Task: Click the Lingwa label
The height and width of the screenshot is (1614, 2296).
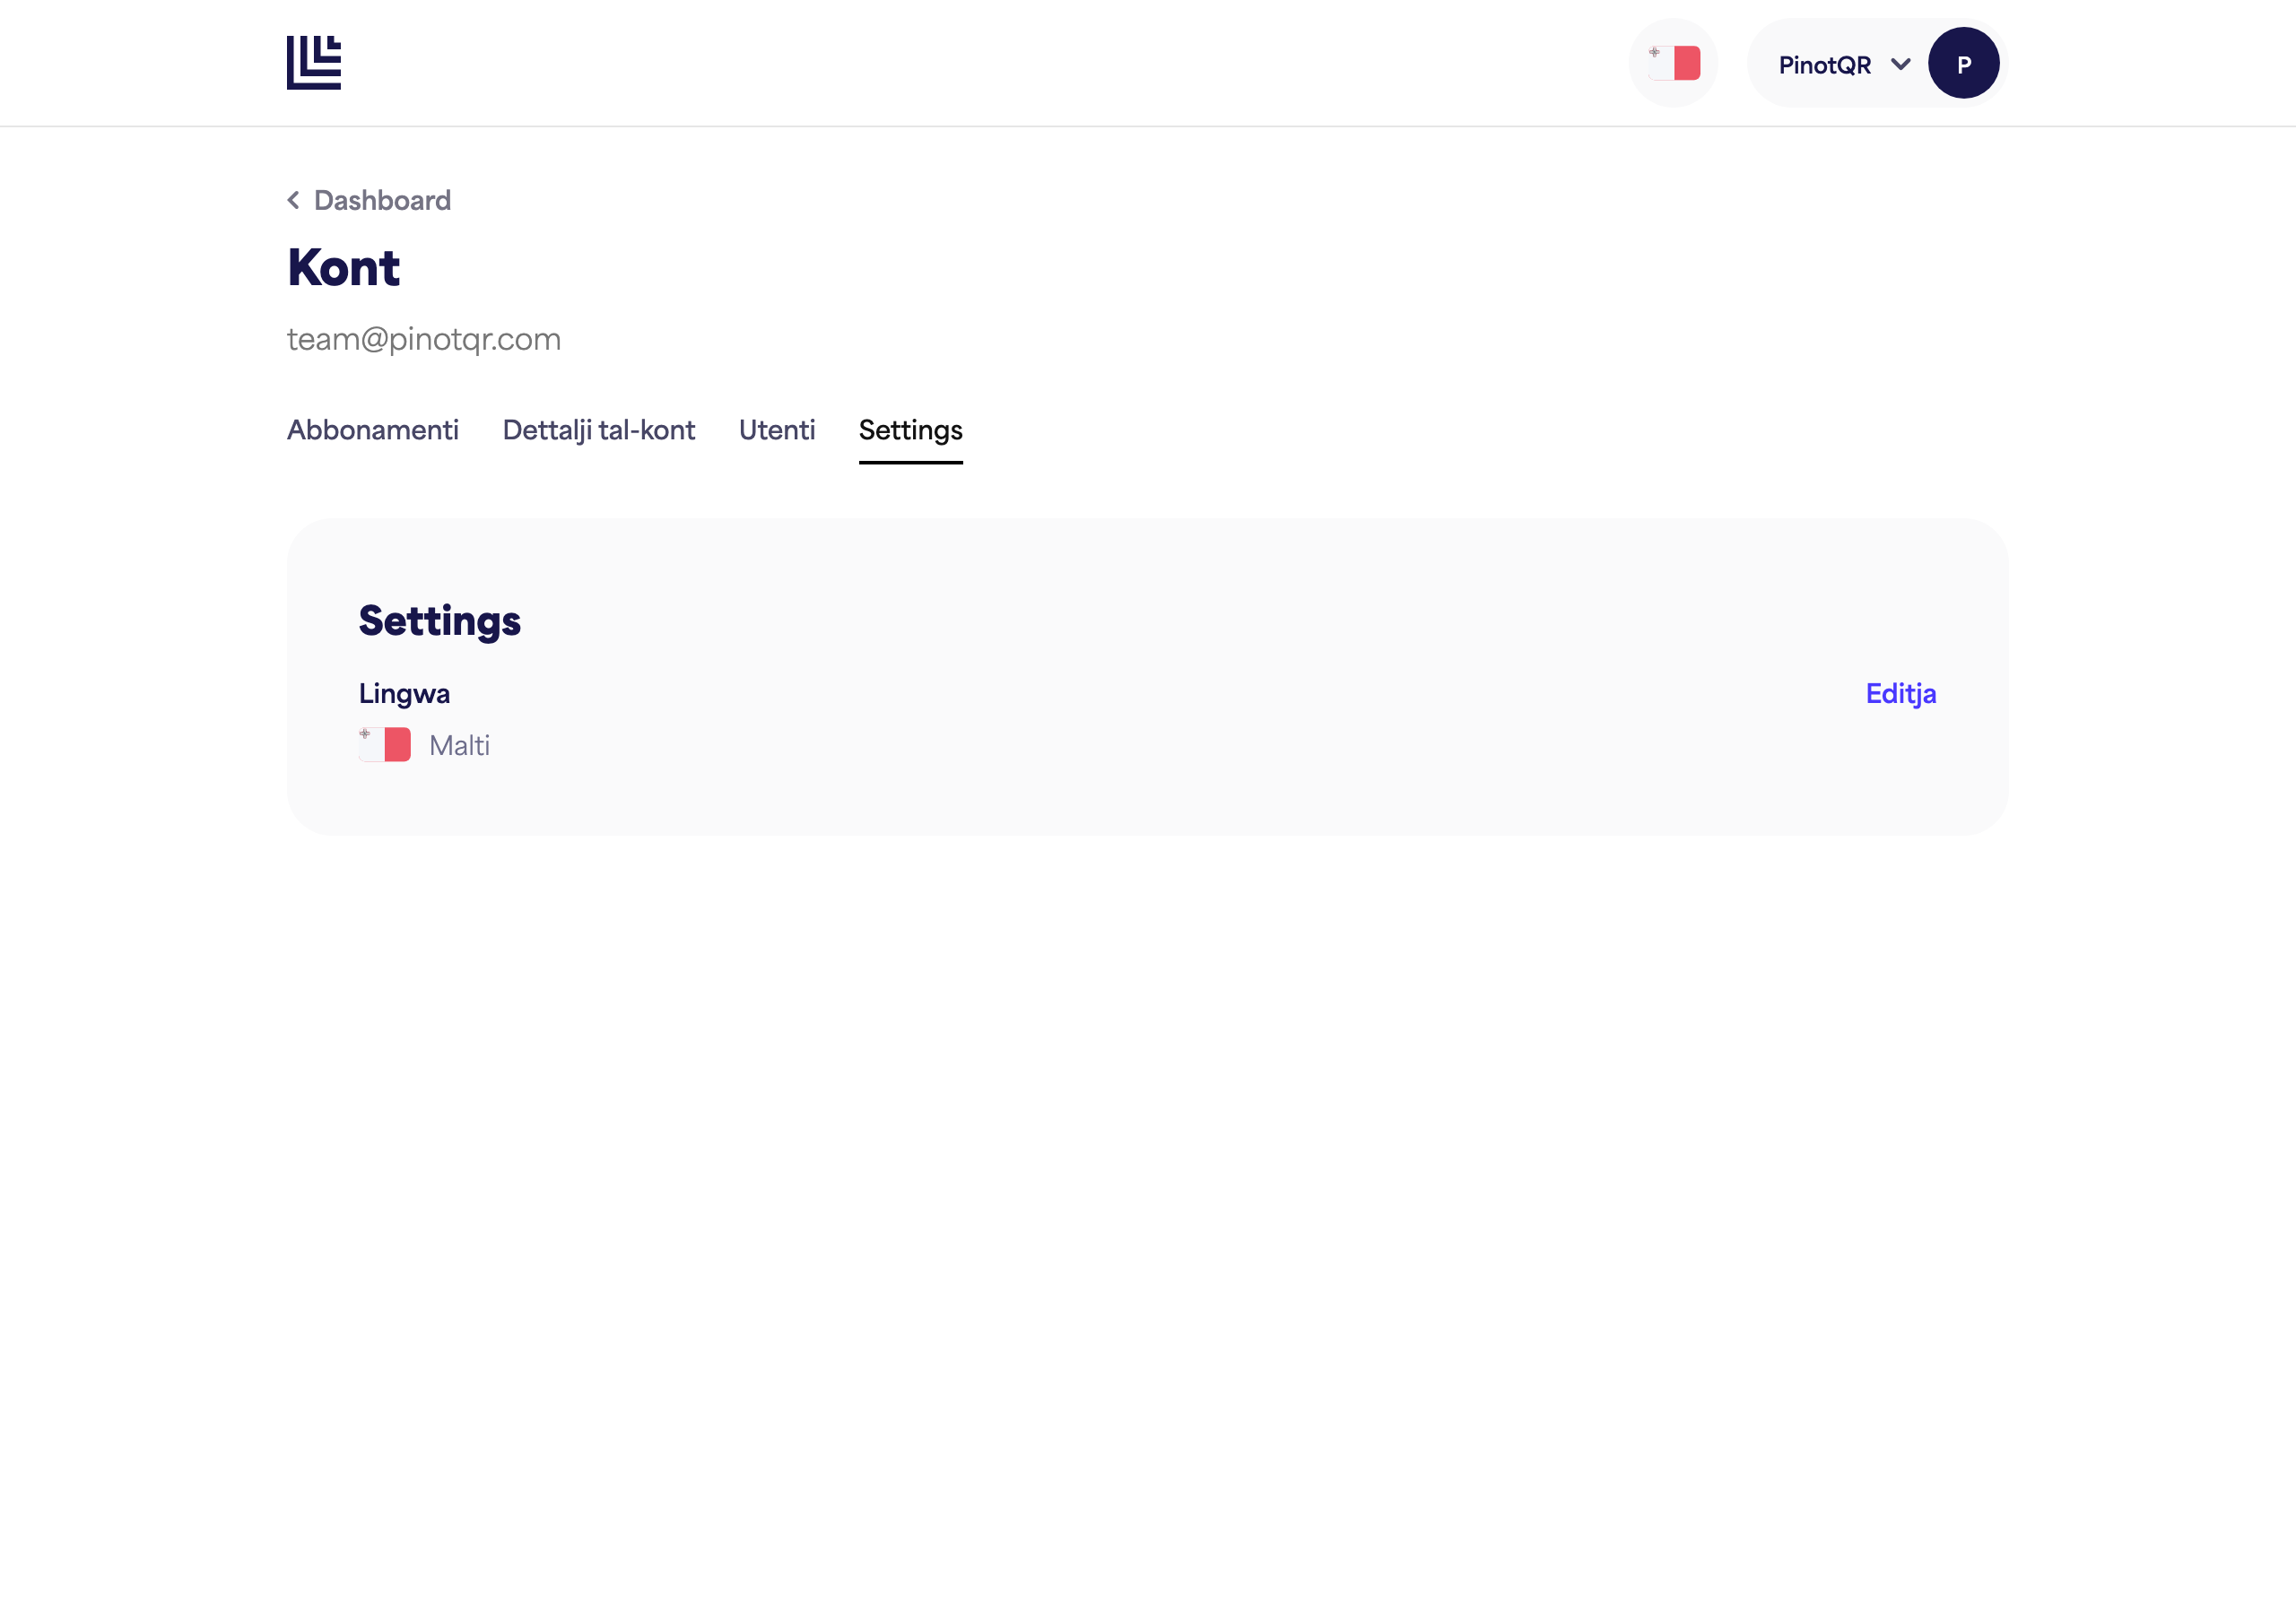Action: point(404,693)
